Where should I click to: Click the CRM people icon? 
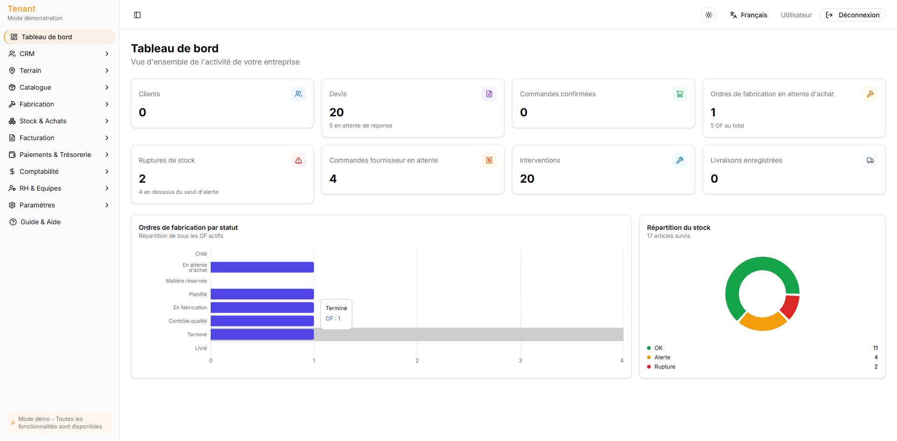[12, 54]
